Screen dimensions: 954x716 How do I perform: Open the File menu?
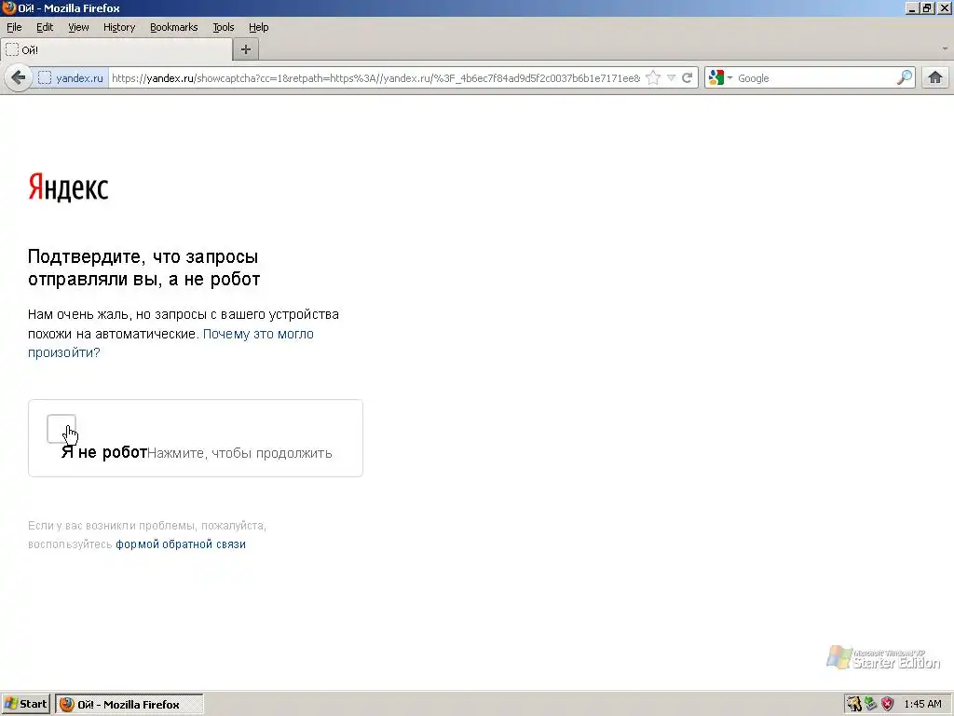click(14, 27)
